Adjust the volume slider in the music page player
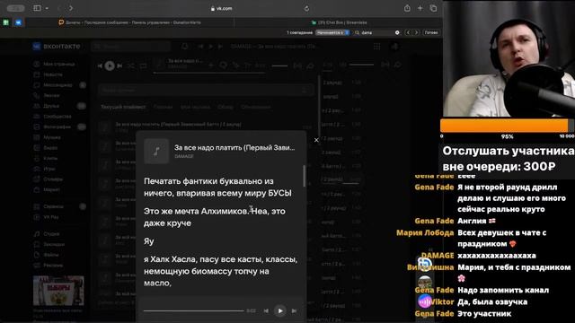The height and width of the screenshot is (323, 575). [x=279, y=65]
